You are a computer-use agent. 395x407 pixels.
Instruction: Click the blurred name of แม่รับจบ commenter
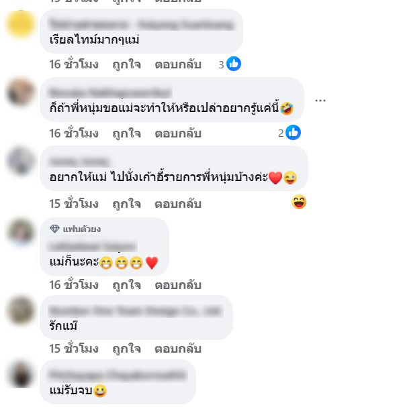[118, 375]
